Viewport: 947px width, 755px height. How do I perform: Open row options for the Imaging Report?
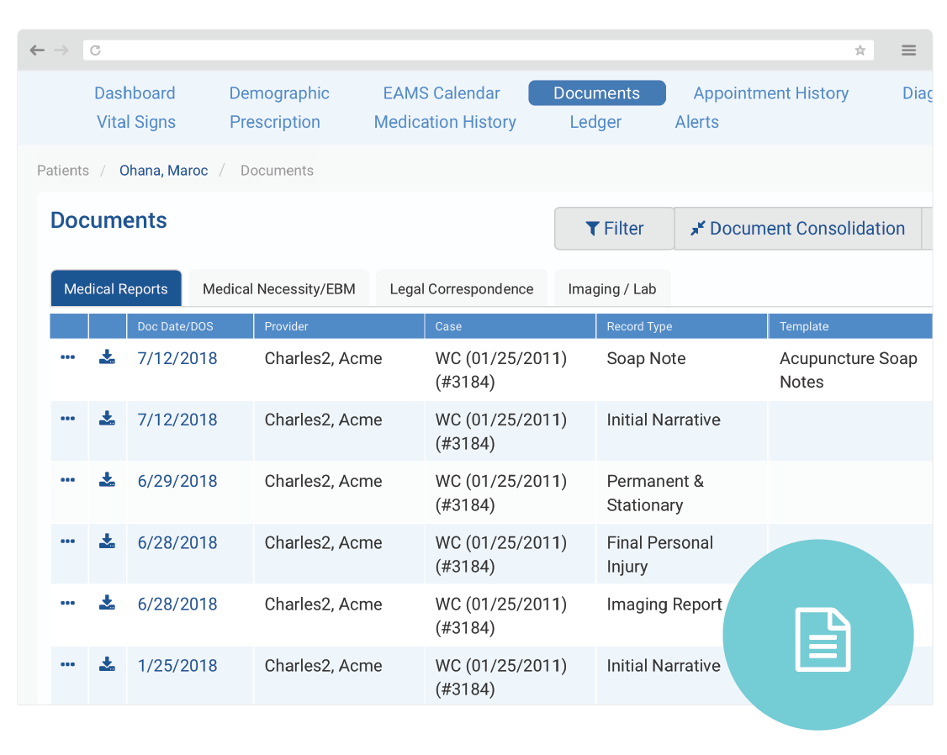coord(67,603)
